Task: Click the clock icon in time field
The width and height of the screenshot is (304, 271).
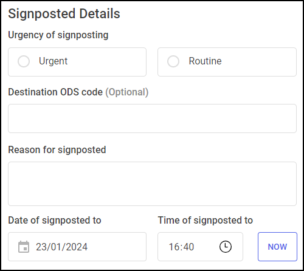Action: click(x=226, y=247)
